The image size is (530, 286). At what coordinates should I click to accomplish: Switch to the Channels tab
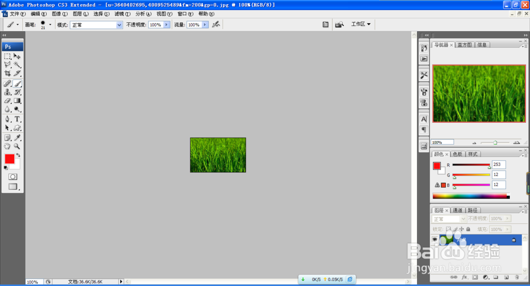coord(457,210)
